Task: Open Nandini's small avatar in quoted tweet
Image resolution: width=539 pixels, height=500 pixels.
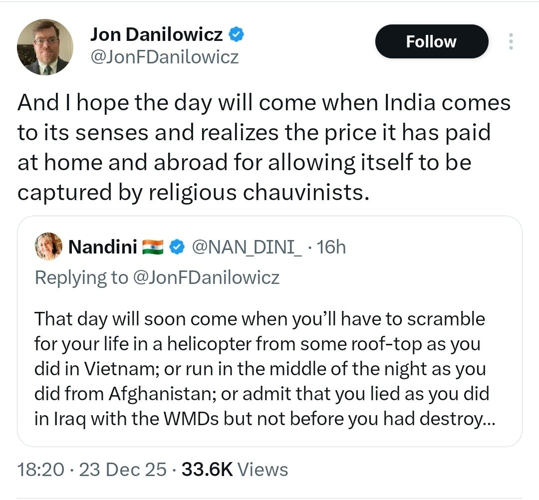Action: point(48,247)
